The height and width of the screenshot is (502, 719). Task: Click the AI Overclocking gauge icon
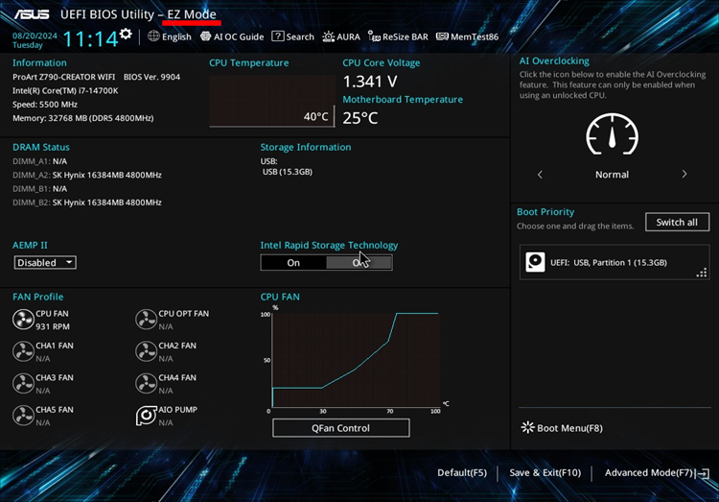click(x=612, y=134)
